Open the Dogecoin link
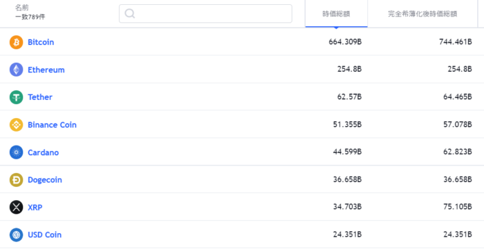This screenshot has width=484, height=249. [45, 180]
